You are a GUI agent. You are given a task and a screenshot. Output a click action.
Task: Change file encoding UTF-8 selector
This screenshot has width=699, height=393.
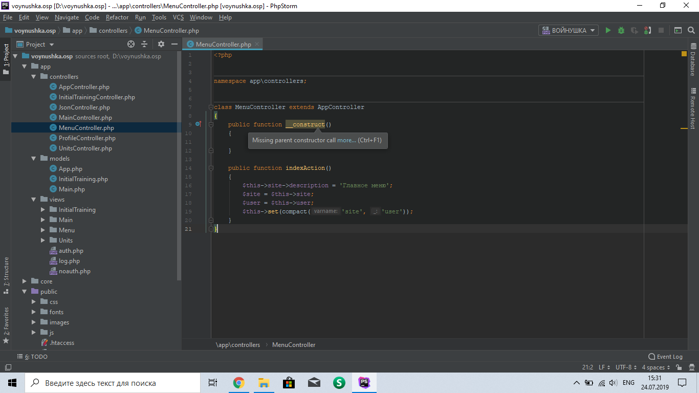[x=626, y=367]
